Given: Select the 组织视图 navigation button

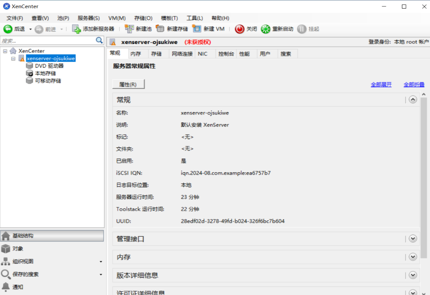Looking at the screenshot, I should pos(52,261).
